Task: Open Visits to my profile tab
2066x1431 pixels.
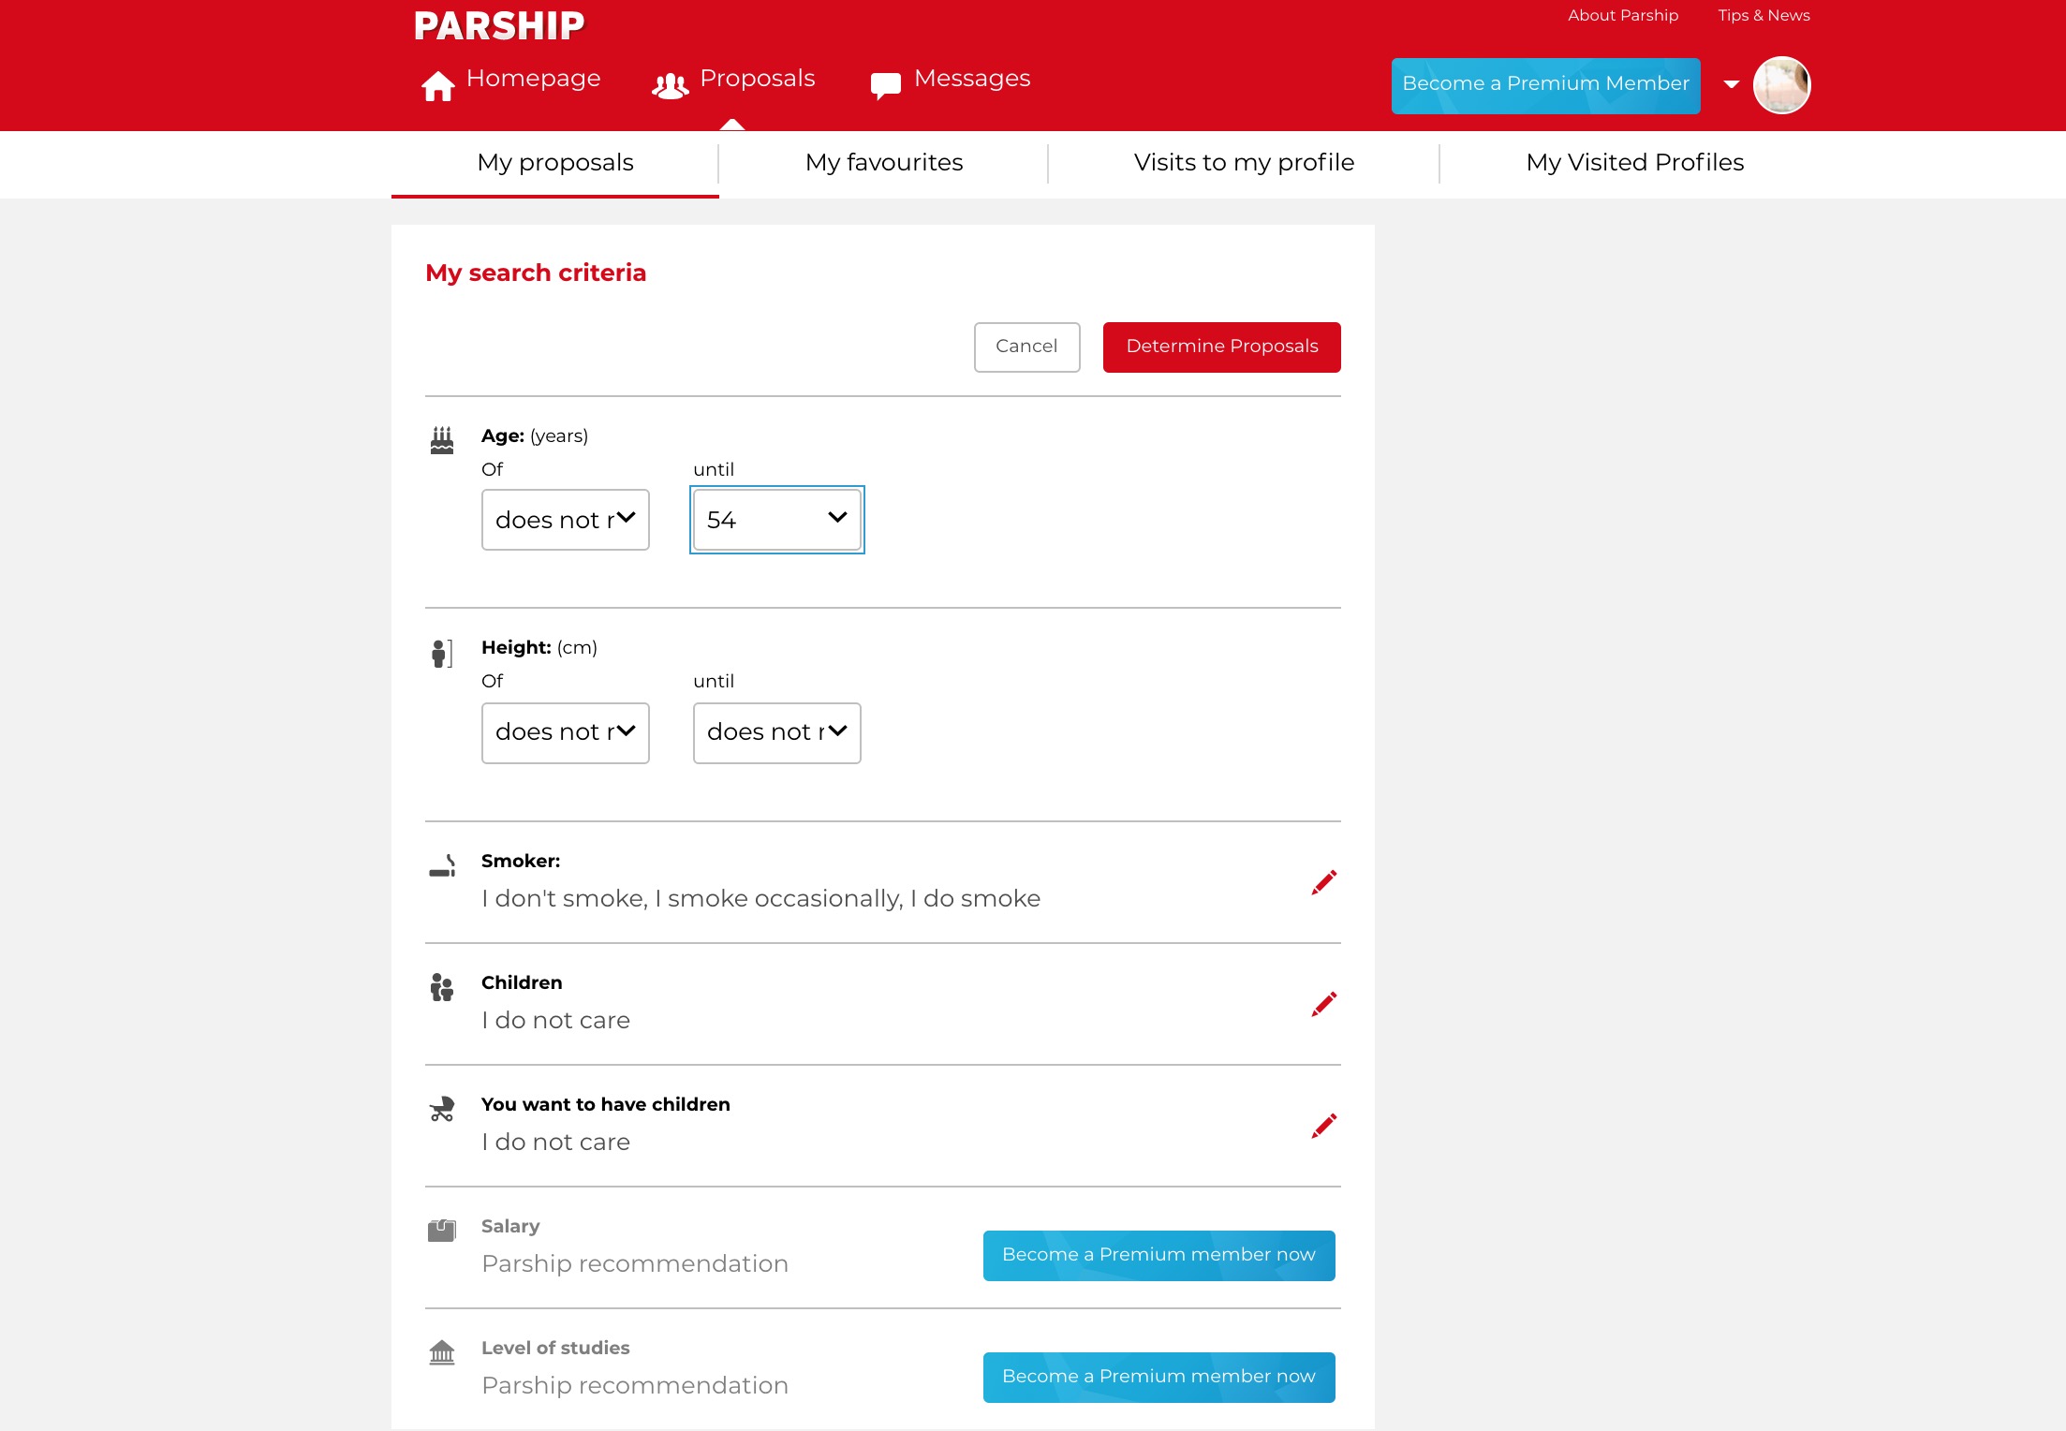Action: (1243, 163)
